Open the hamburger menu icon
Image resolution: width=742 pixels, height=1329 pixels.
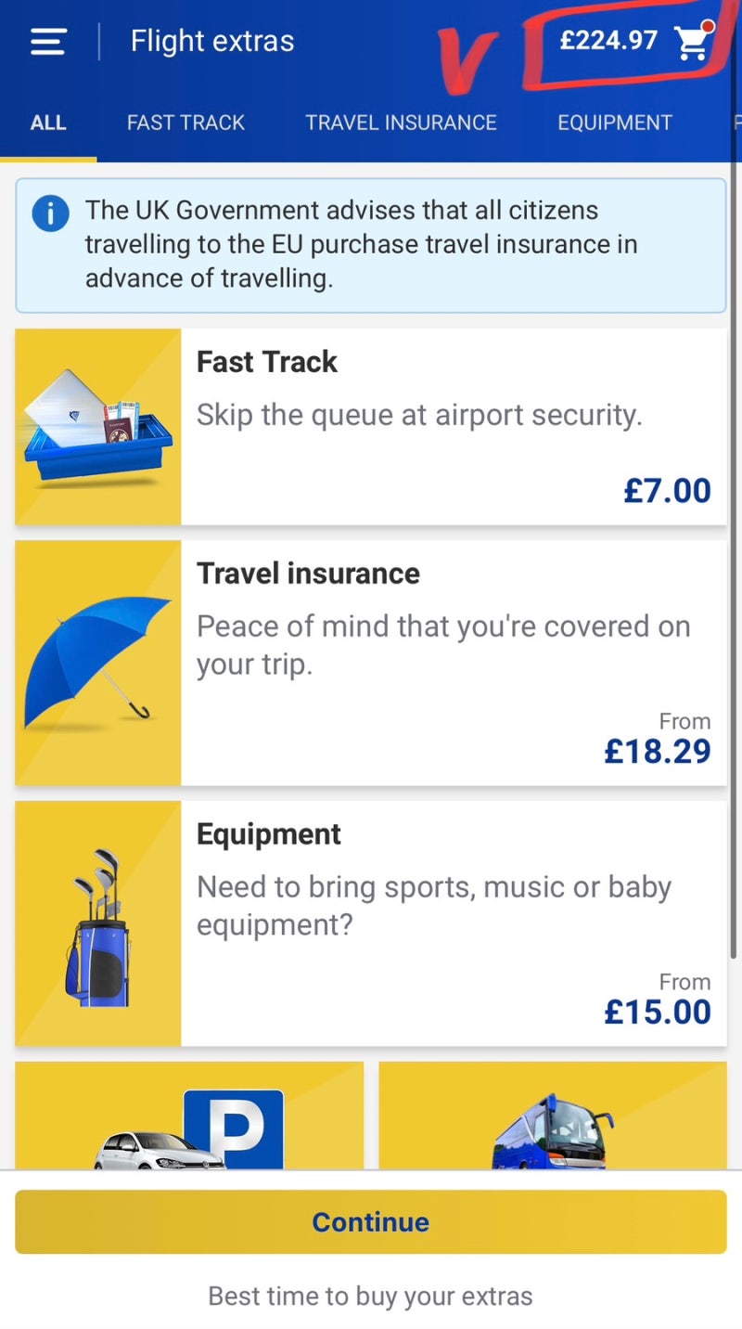tap(48, 42)
